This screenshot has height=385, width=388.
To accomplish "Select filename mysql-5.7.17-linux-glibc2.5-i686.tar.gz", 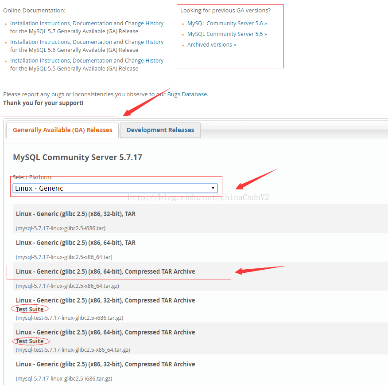I will [64, 378].
